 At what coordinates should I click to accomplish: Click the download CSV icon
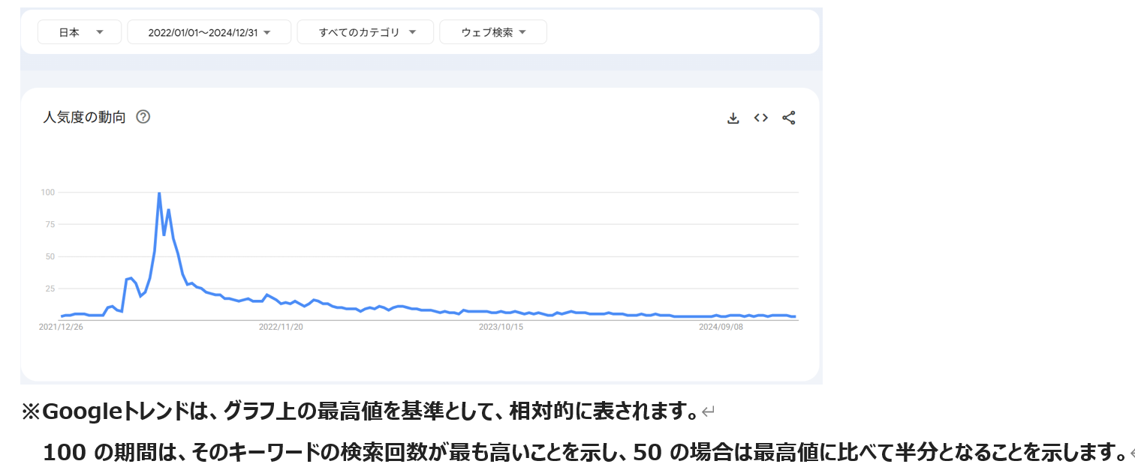pyautogui.click(x=733, y=118)
